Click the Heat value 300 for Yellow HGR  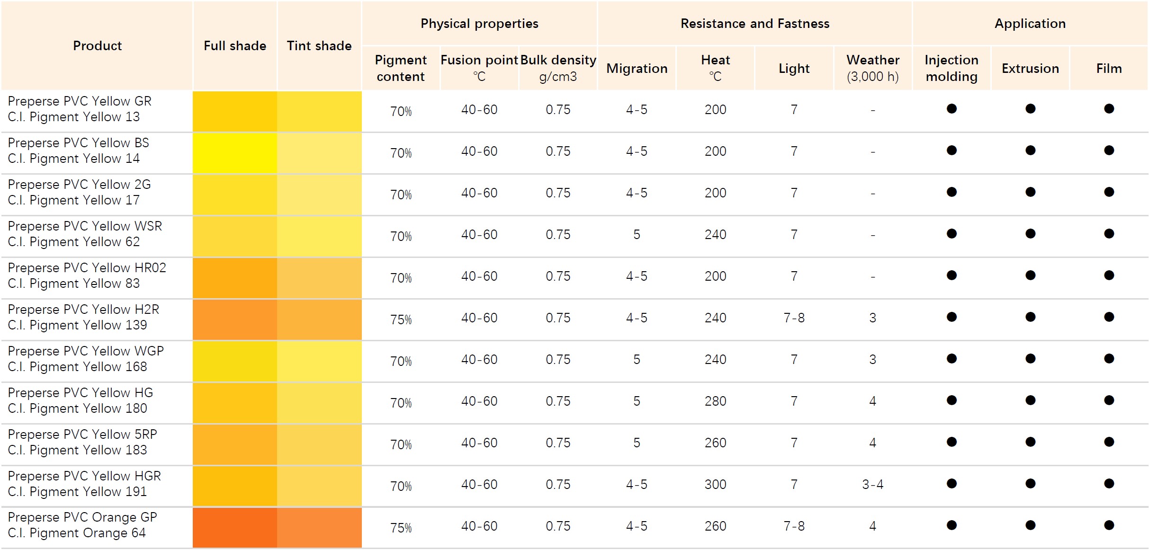tap(715, 485)
